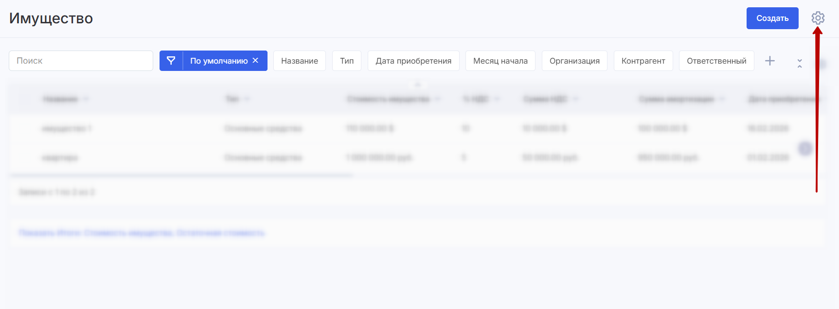Open the Организация filter
839x309 pixels.
pyautogui.click(x=574, y=61)
